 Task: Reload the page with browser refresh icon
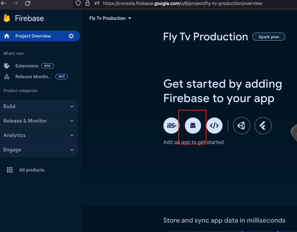point(28,3)
